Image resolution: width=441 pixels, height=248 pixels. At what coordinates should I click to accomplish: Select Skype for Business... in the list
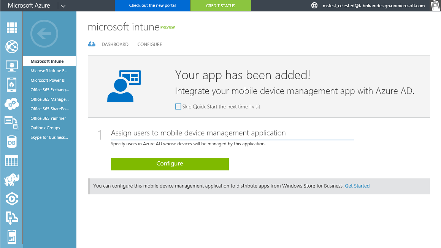pos(49,137)
